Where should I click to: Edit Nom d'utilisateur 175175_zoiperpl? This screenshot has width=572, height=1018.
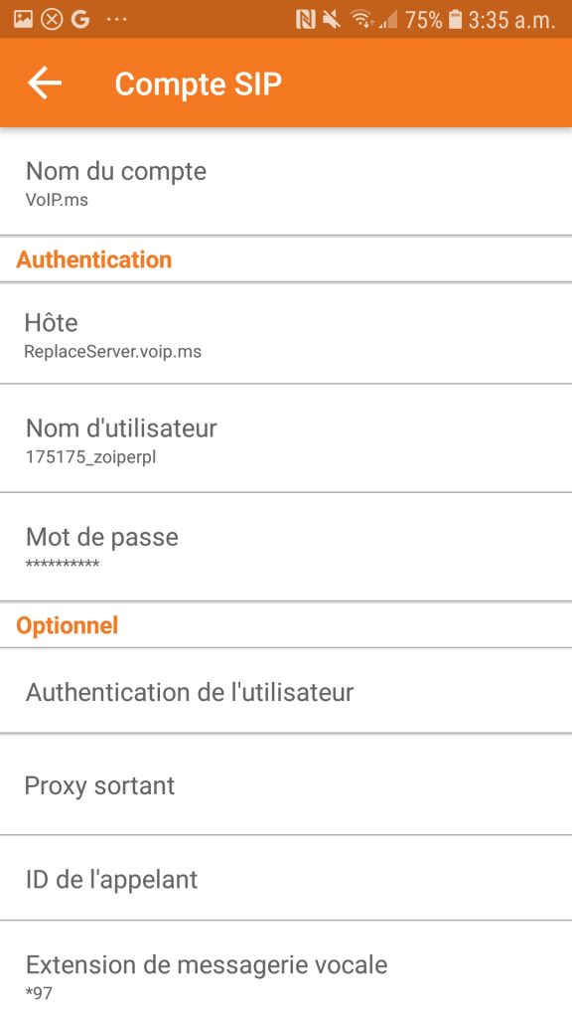click(x=286, y=438)
